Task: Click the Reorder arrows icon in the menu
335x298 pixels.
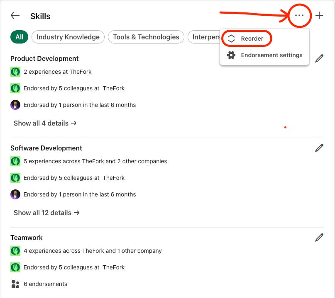Action: point(231,39)
